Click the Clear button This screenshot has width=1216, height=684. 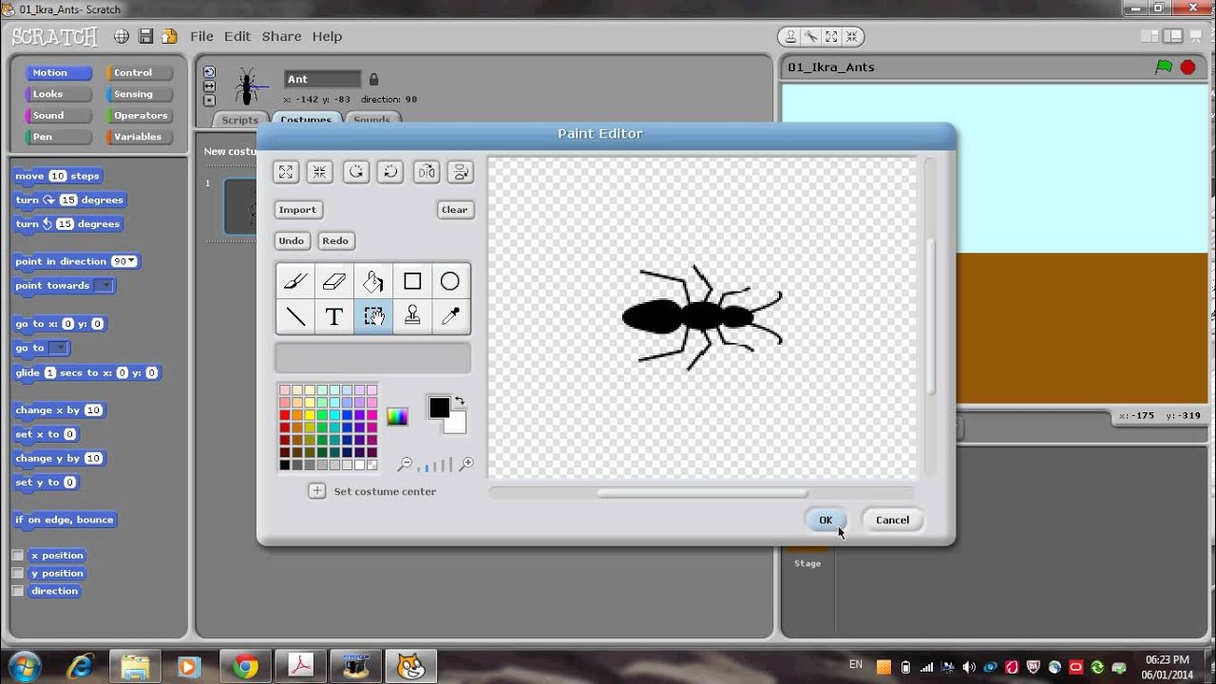[x=454, y=210]
